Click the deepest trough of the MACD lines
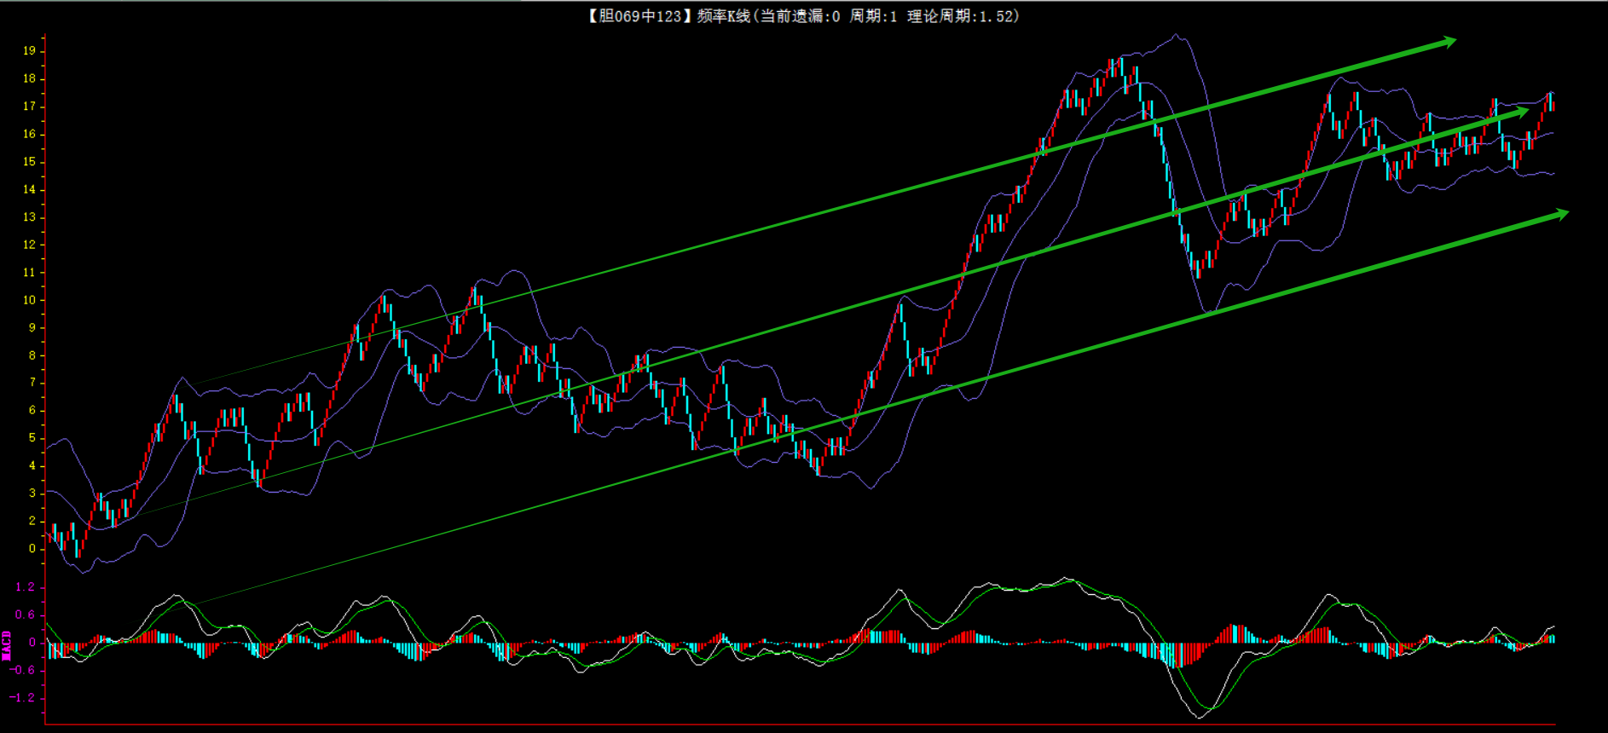1608x733 pixels. (x=1200, y=716)
